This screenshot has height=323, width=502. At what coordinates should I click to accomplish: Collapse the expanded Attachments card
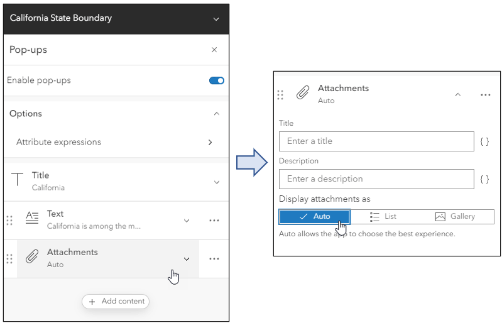click(457, 95)
